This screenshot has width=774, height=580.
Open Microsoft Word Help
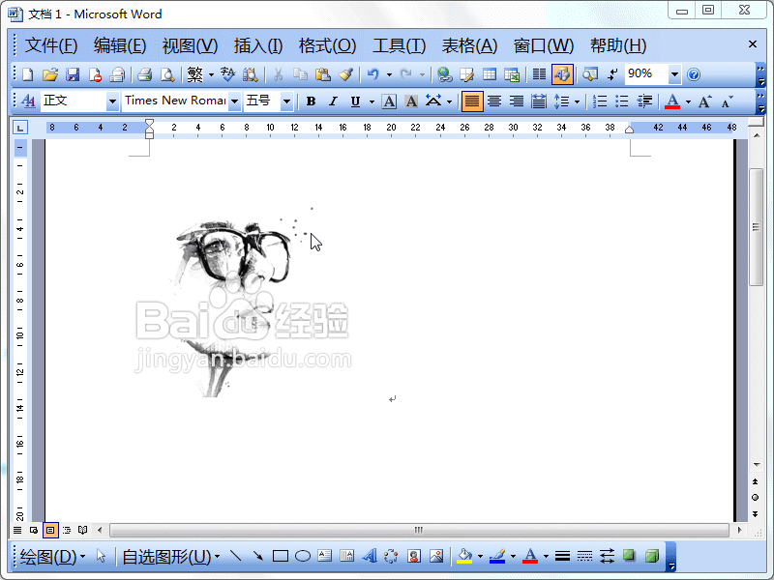click(694, 74)
